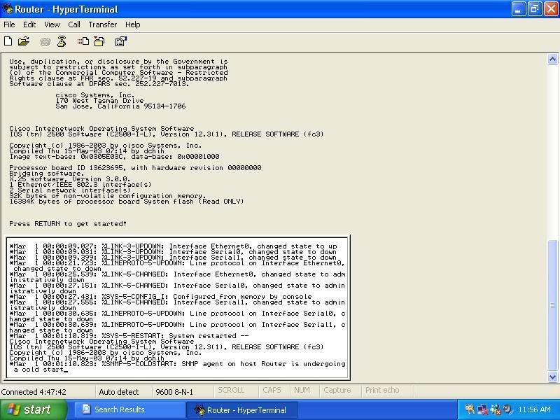Click the 11:56 AM taskbar clock
The image size is (560, 420).
pos(534,409)
